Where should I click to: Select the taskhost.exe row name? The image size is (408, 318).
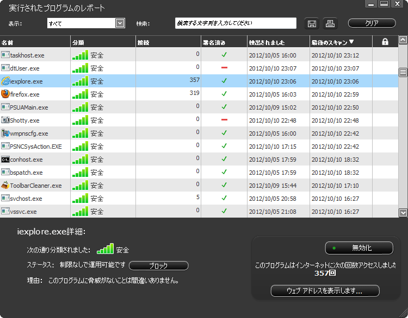(27, 55)
